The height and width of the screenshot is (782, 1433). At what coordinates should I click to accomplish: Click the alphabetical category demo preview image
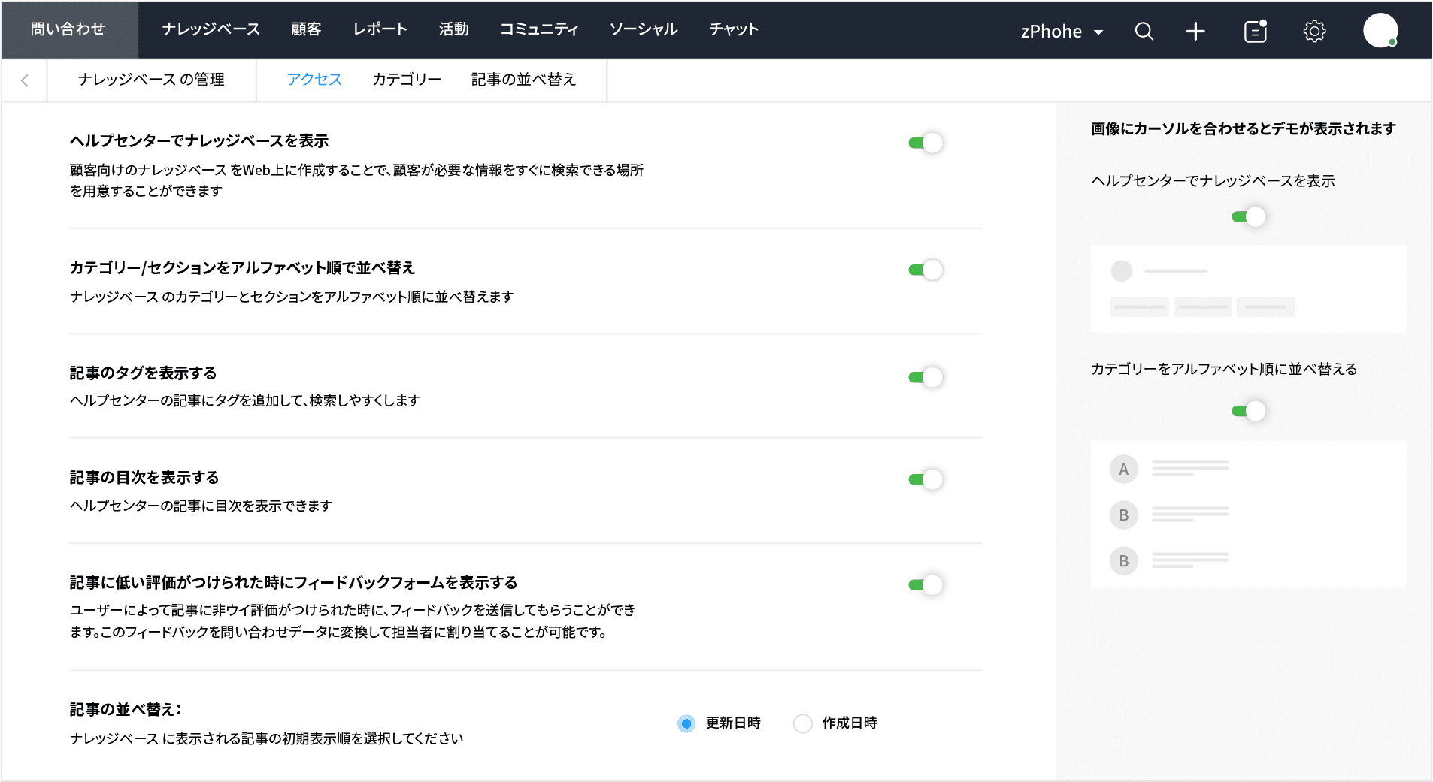click(1248, 514)
